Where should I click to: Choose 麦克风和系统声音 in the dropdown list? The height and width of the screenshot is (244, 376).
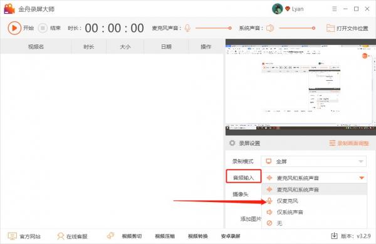(x=315, y=190)
